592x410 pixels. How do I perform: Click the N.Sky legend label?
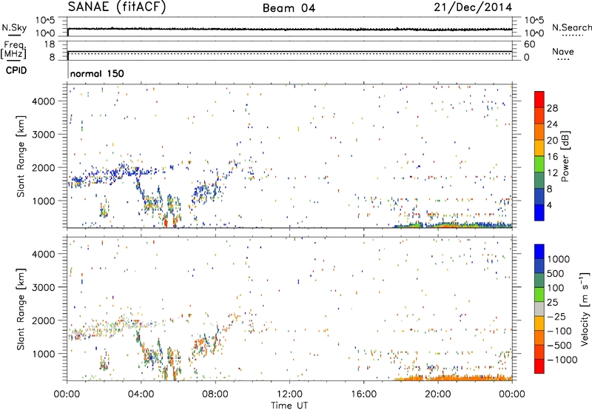[x=14, y=27]
